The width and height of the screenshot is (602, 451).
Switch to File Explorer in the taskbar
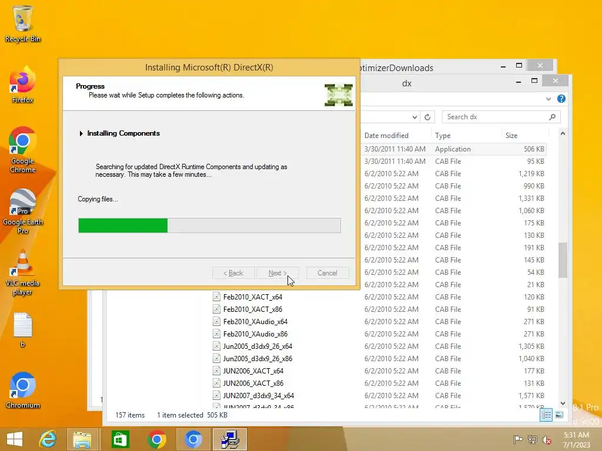[82, 439]
